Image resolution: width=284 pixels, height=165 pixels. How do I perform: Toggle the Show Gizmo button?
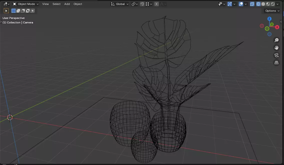[x=229, y=4]
